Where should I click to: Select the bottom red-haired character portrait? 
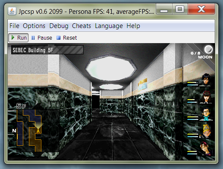(205, 148)
